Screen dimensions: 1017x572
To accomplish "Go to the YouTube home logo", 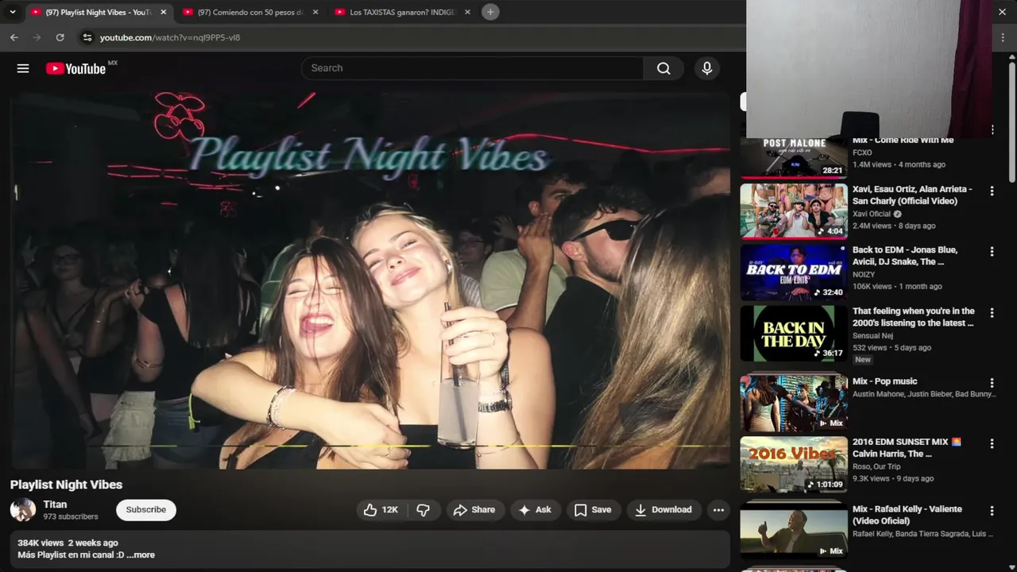I will click(75, 68).
